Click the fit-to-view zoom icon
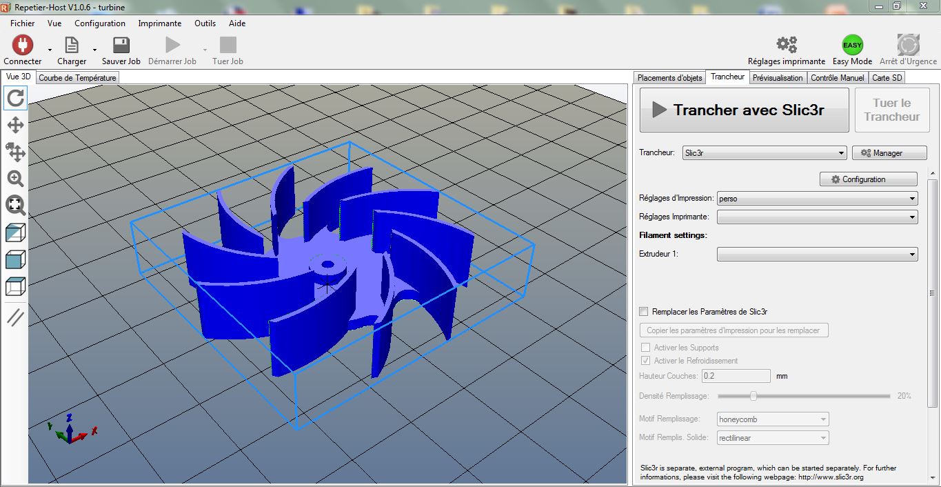The image size is (941, 487). 15,205
